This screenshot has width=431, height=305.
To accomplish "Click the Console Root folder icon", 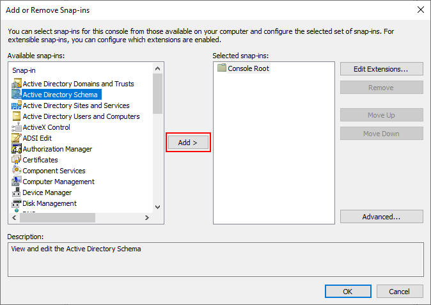I will click(221, 68).
